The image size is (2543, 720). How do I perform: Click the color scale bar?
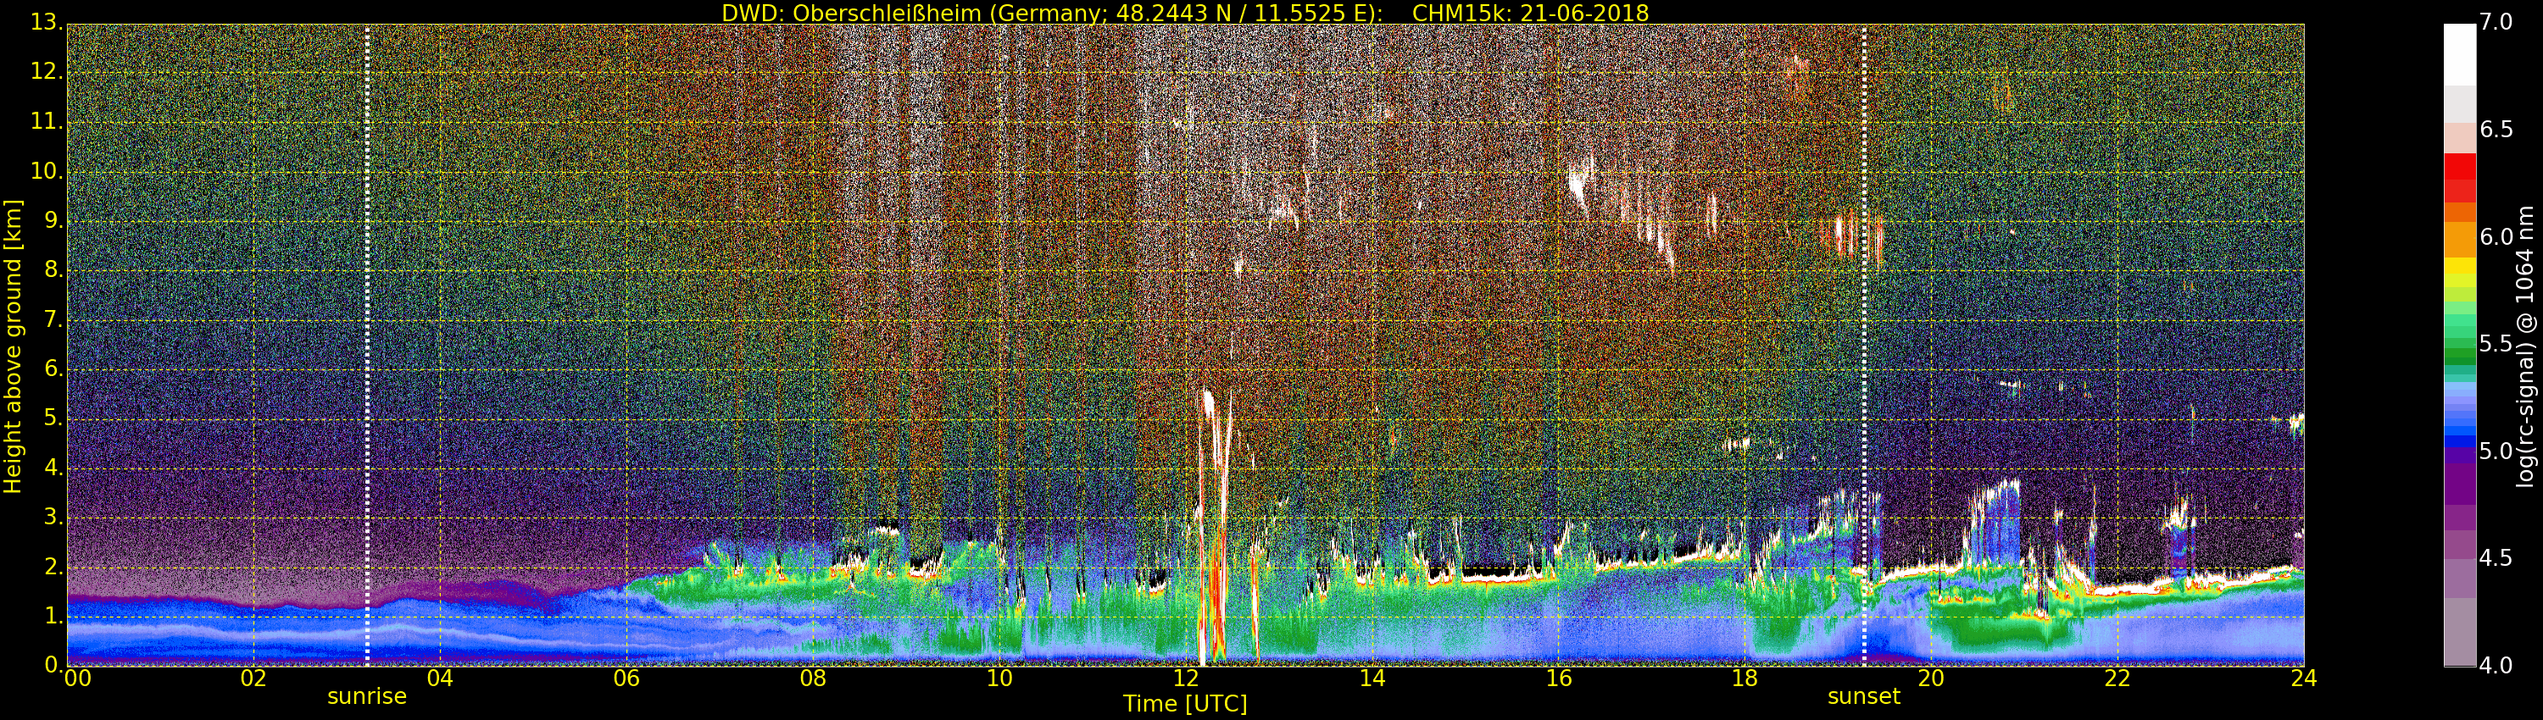click(x=2459, y=346)
